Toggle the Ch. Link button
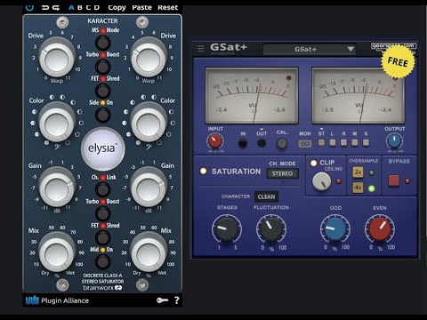 [102, 189]
